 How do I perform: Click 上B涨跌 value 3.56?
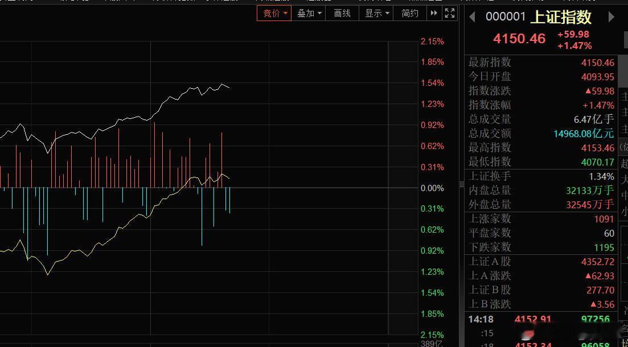coord(604,304)
